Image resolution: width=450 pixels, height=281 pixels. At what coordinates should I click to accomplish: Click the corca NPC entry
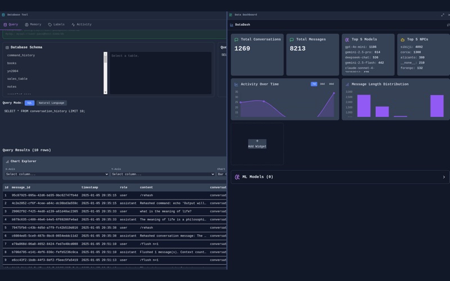[x=411, y=52]
